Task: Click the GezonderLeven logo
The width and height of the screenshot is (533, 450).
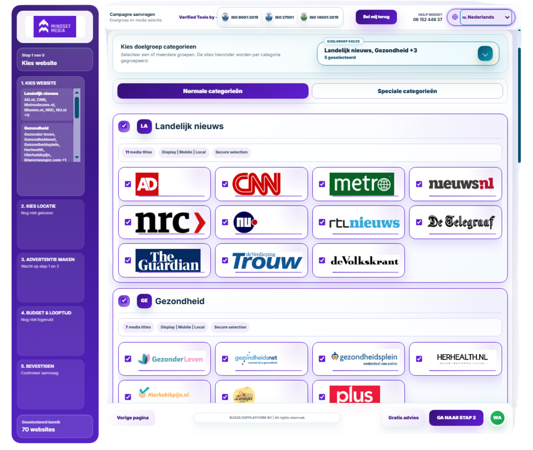Action: [170, 359]
